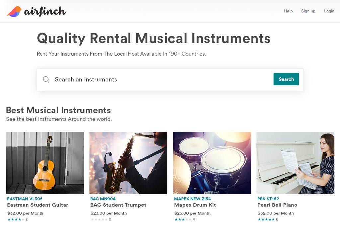This screenshot has width=340, height=227.
Task: Open the Login link in header
Action: tap(329, 11)
